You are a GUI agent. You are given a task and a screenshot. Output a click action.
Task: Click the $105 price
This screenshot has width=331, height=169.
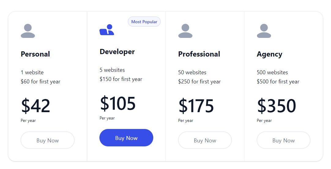click(117, 103)
